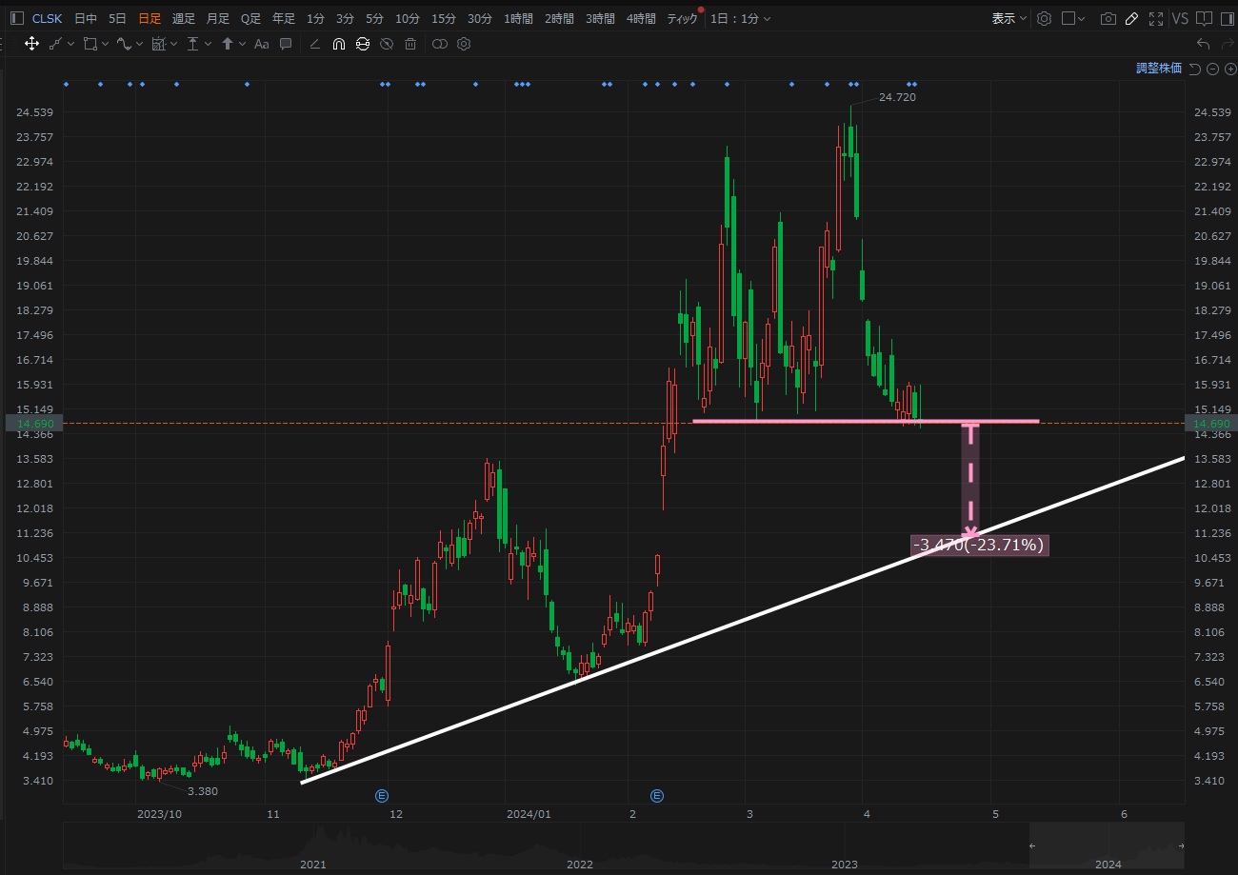
Task: Click the pencil drawing mode icon
Action: pos(1131,18)
